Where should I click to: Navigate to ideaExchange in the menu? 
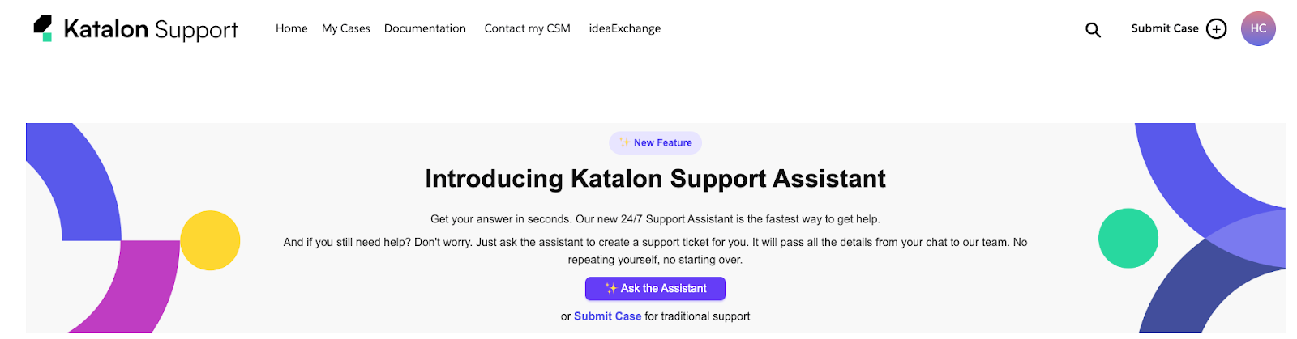624,28
